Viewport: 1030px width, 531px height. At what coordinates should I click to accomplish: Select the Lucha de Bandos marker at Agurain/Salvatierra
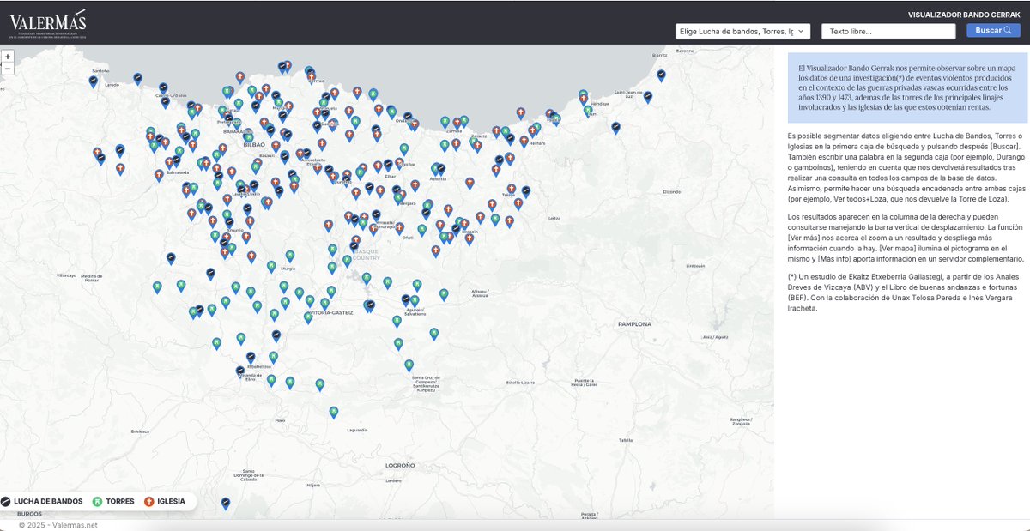pos(406,300)
